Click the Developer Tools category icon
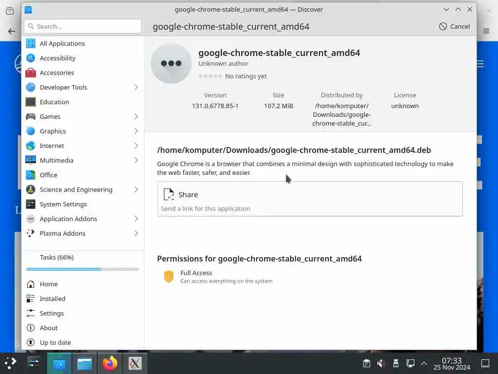Viewport: 498px width, 374px height. [x=31, y=87]
